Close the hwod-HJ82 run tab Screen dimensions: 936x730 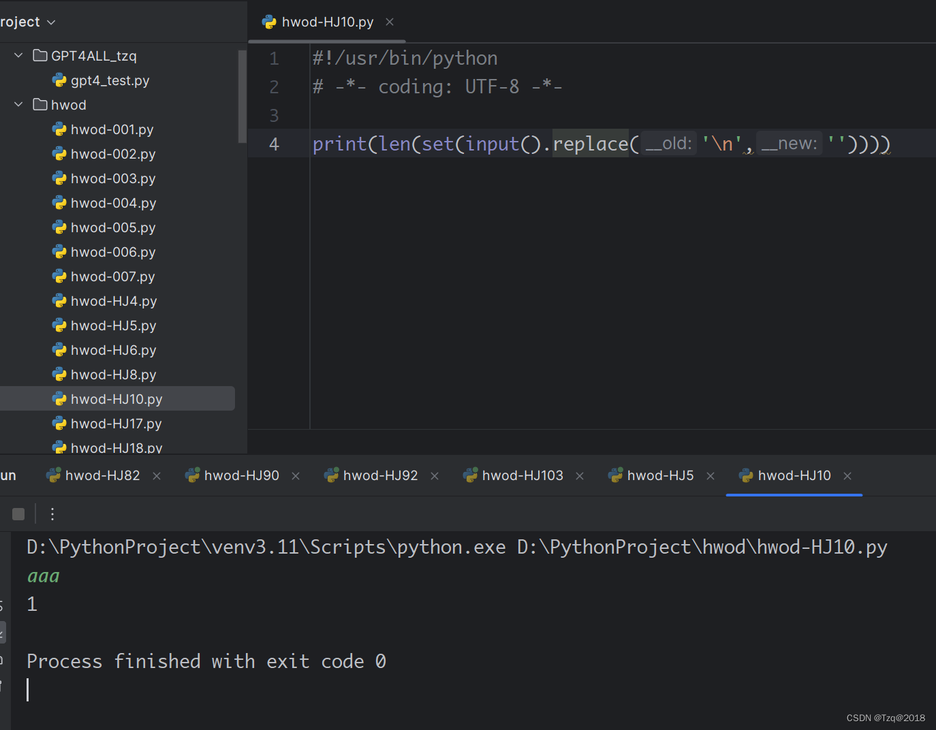coord(157,476)
